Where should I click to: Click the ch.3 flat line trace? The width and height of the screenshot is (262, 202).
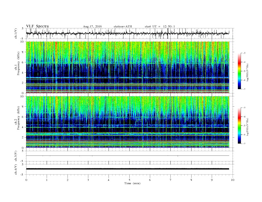[127, 156]
